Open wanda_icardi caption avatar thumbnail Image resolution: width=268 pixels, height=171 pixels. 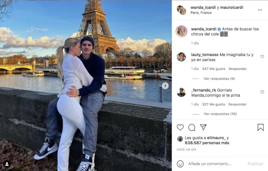[181, 31]
